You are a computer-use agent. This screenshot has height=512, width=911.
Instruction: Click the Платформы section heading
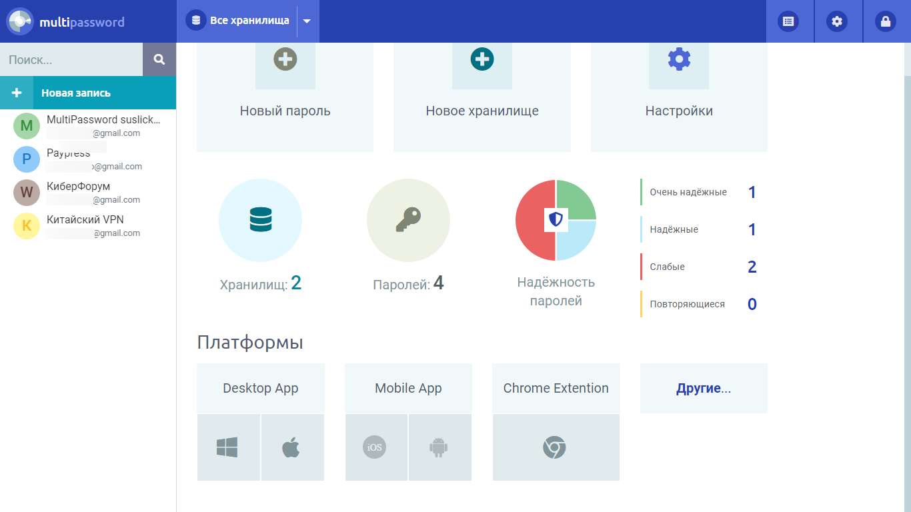coord(250,343)
